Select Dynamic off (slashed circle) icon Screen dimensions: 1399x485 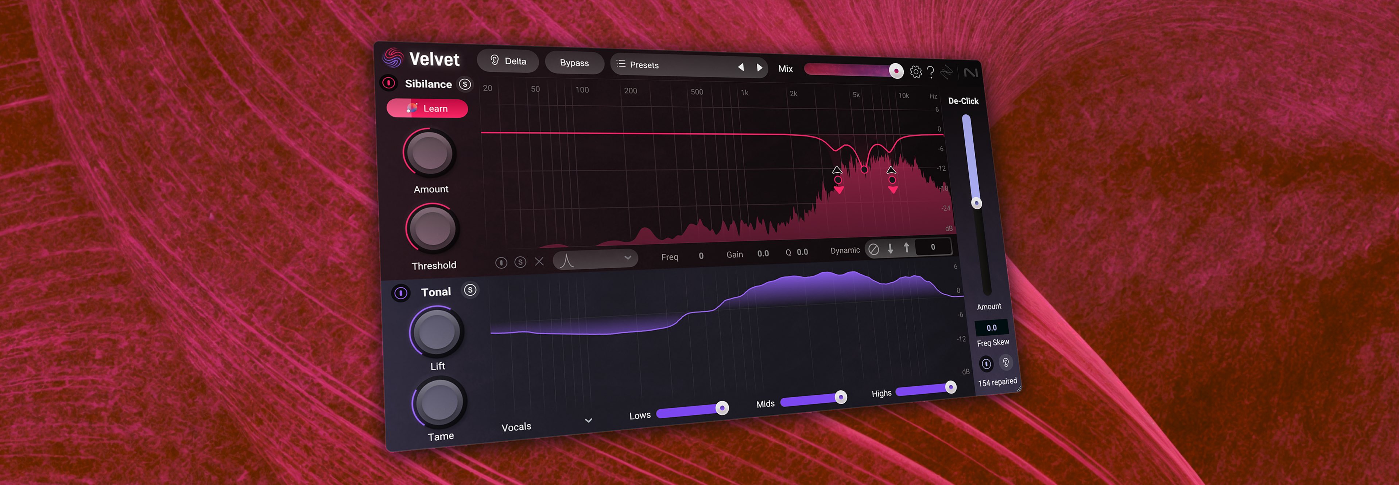click(873, 249)
